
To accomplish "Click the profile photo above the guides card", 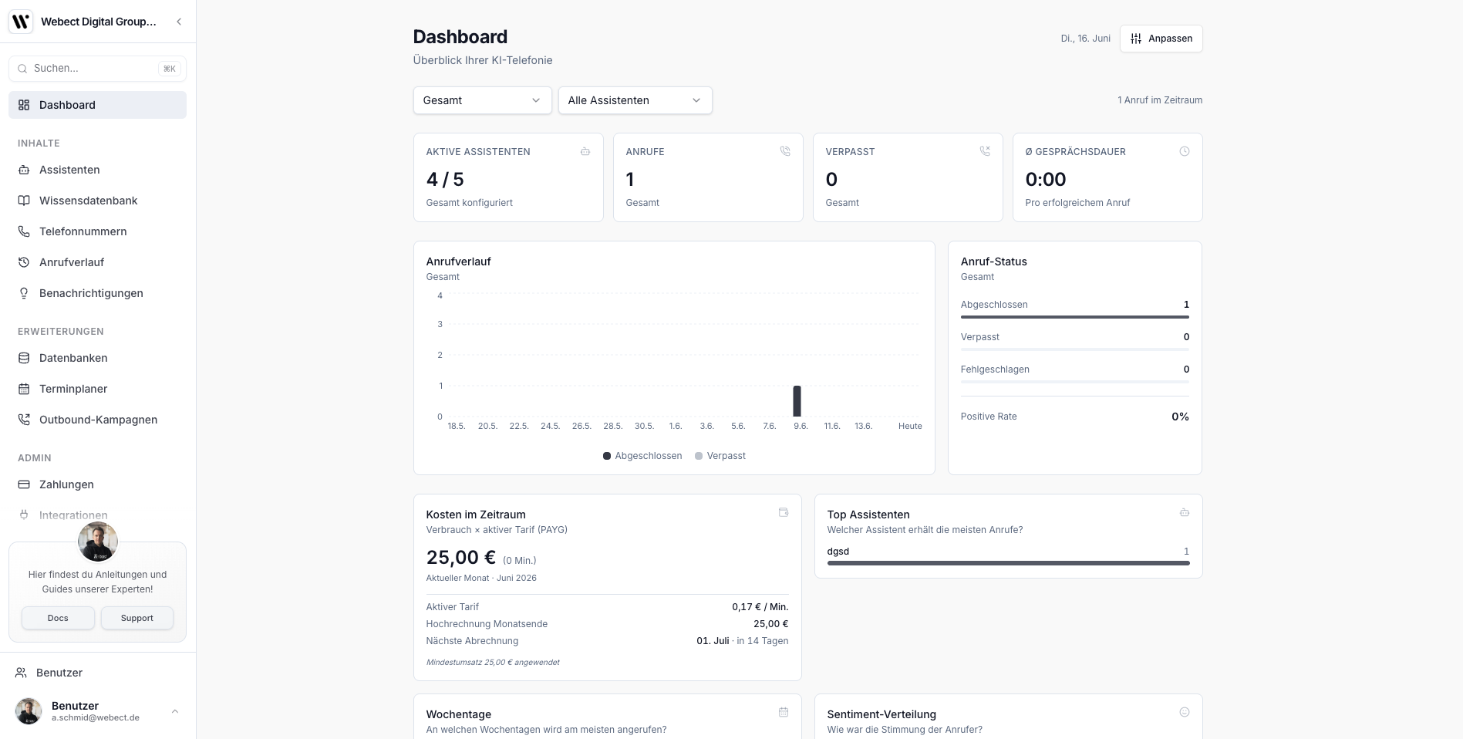I will point(98,542).
